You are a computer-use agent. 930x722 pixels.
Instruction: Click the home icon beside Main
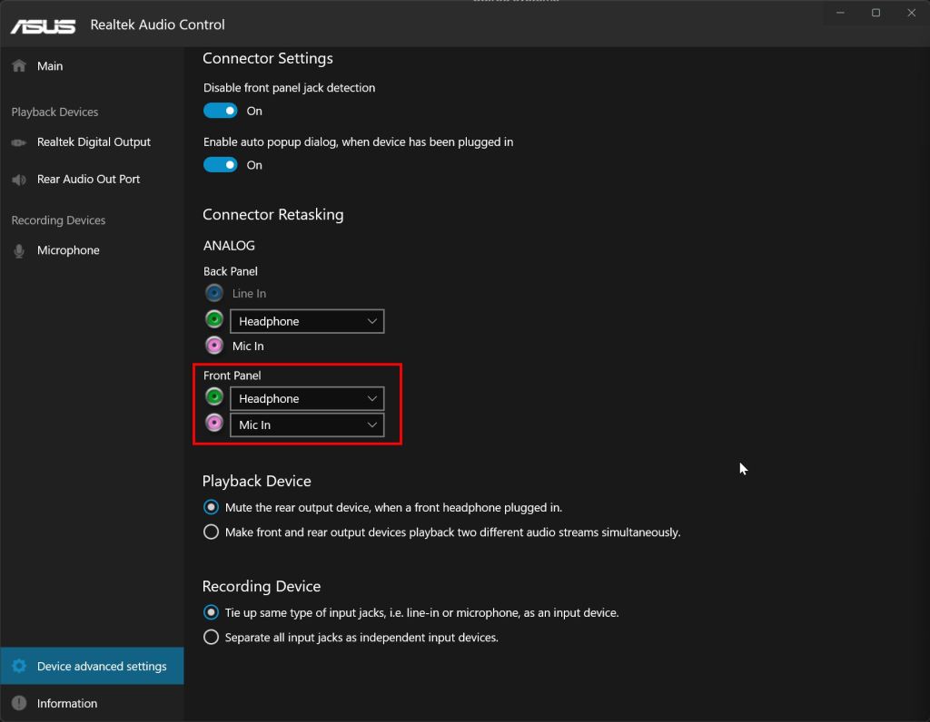(x=19, y=65)
